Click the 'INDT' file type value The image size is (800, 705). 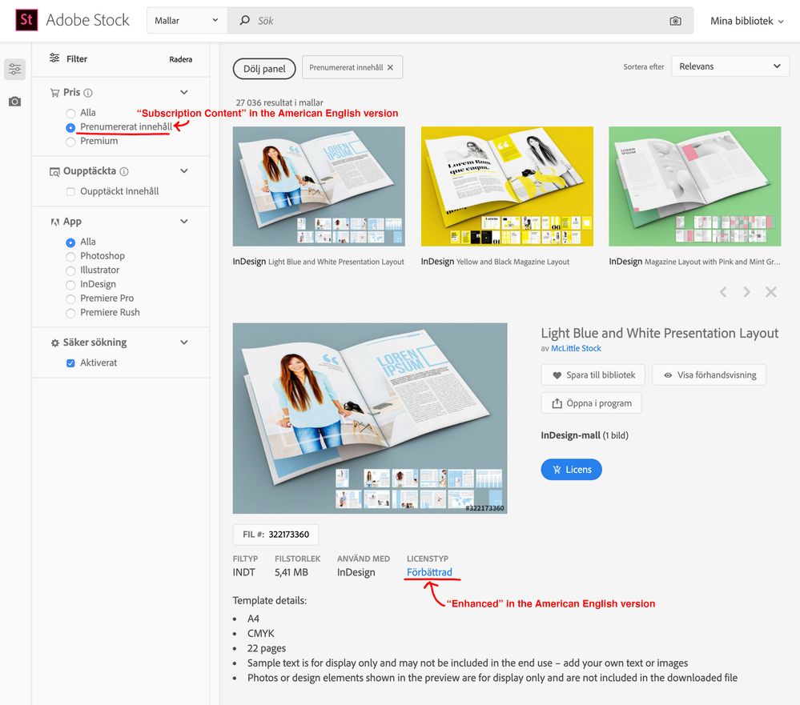coord(244,572)
